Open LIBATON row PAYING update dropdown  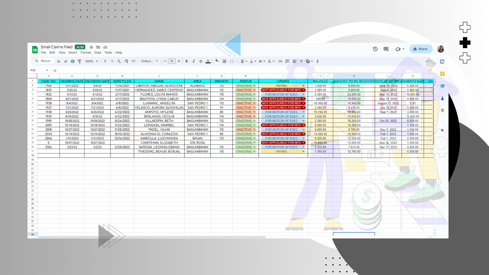click(303, 86)
